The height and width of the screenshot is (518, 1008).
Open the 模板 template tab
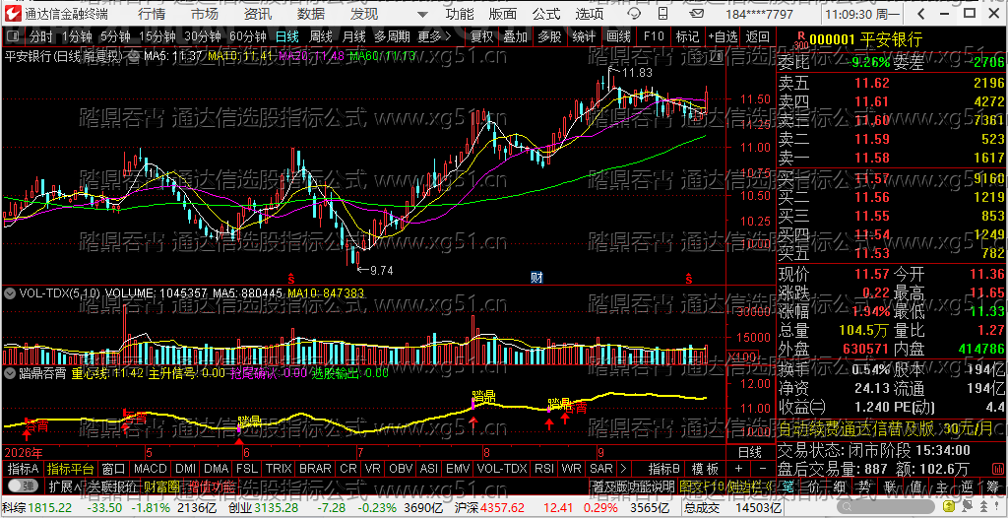click(x=705, y=469)
